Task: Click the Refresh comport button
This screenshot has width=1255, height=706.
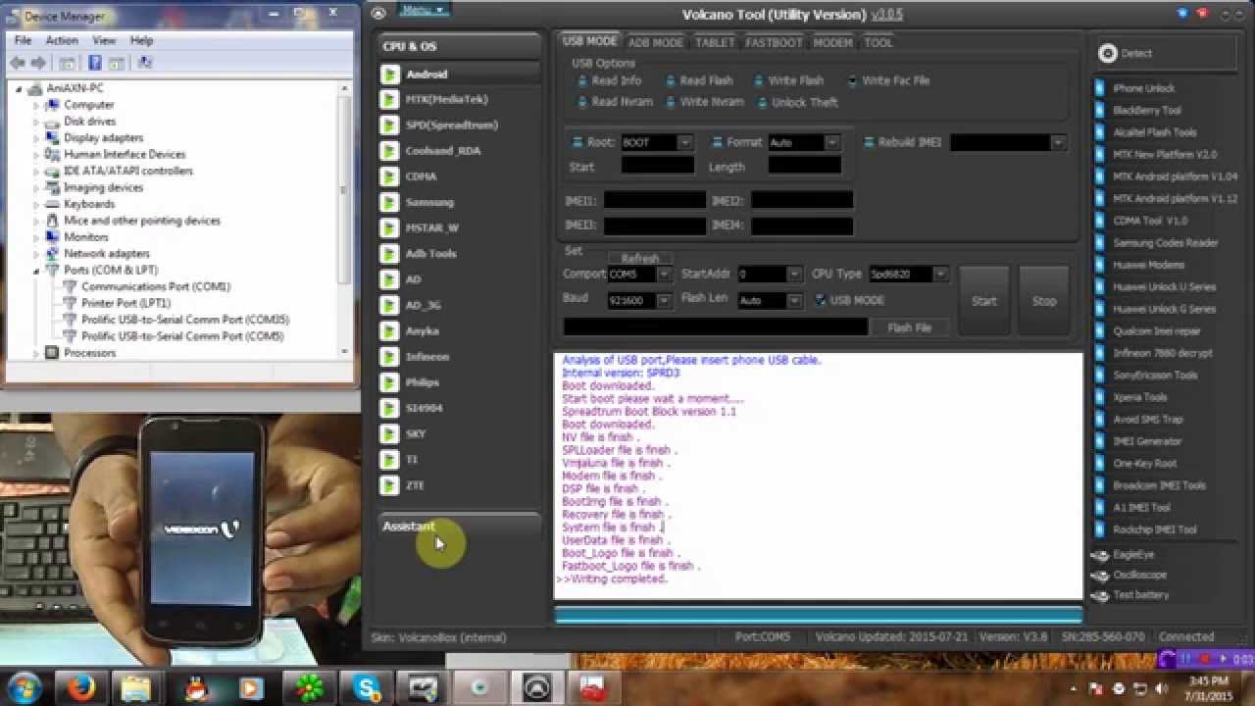Action: (640, 259)
